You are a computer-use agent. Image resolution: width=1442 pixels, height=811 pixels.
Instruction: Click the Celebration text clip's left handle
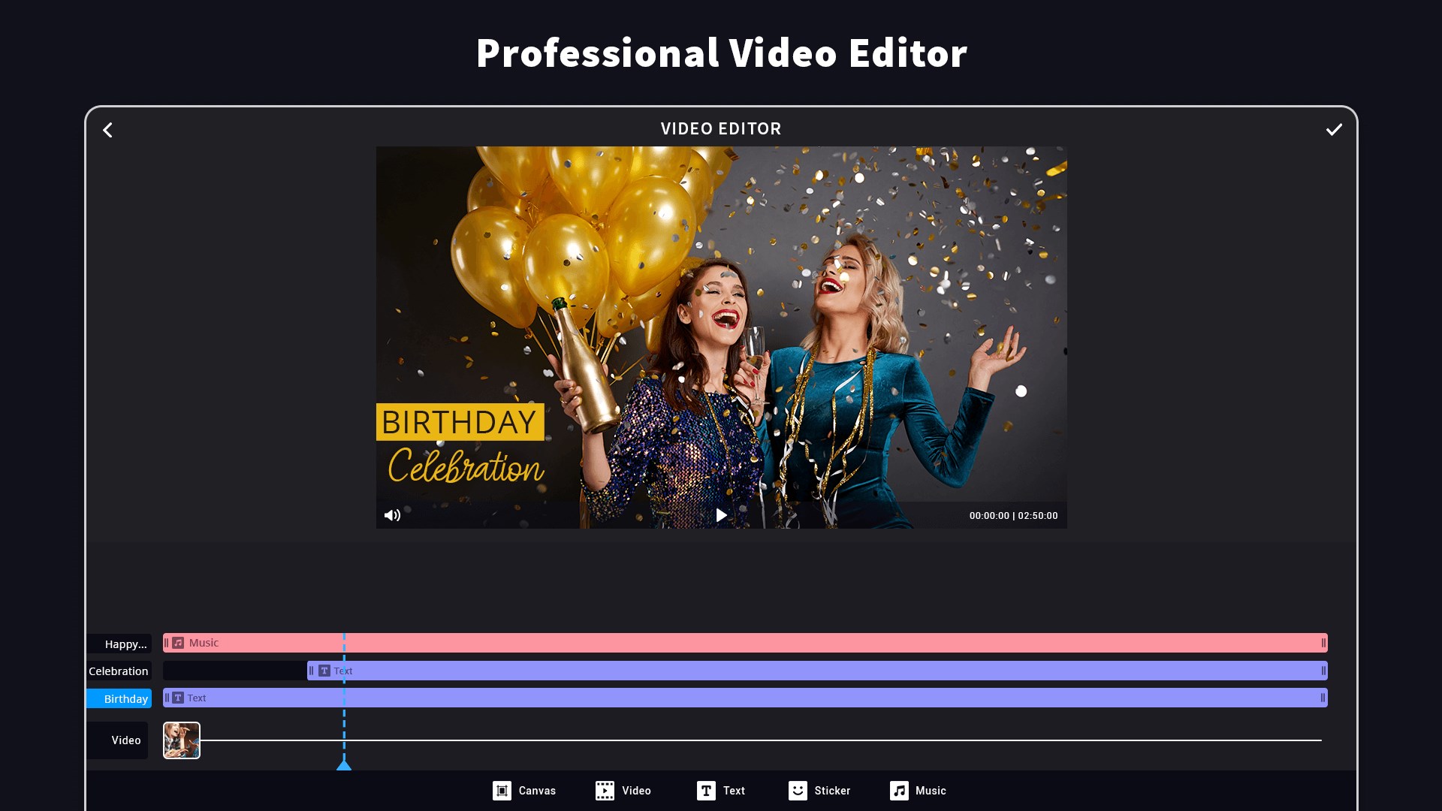click(311, 671)
